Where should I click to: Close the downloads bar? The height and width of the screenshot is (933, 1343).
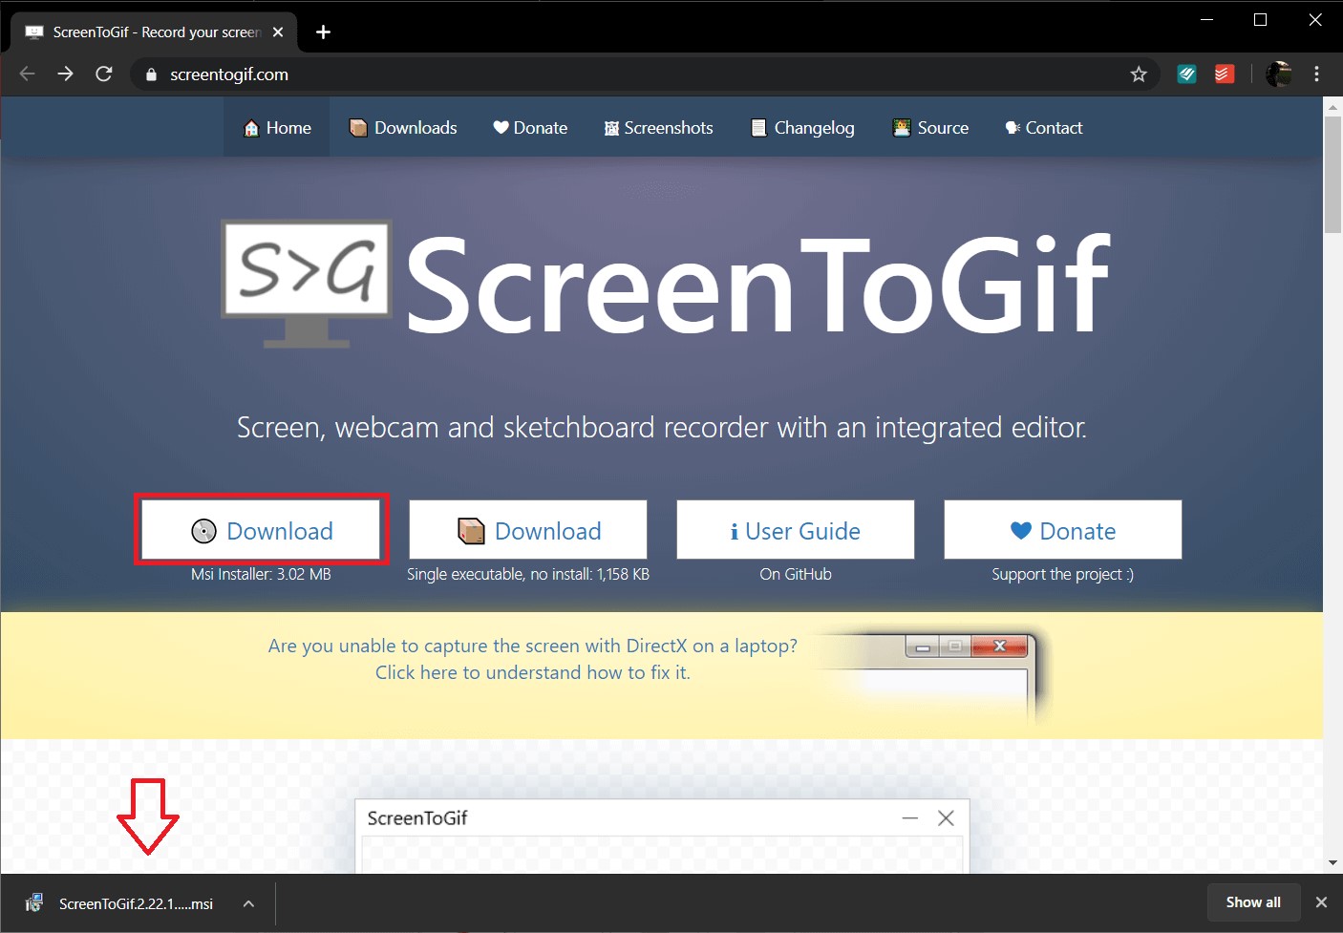tap(1321, 902)
